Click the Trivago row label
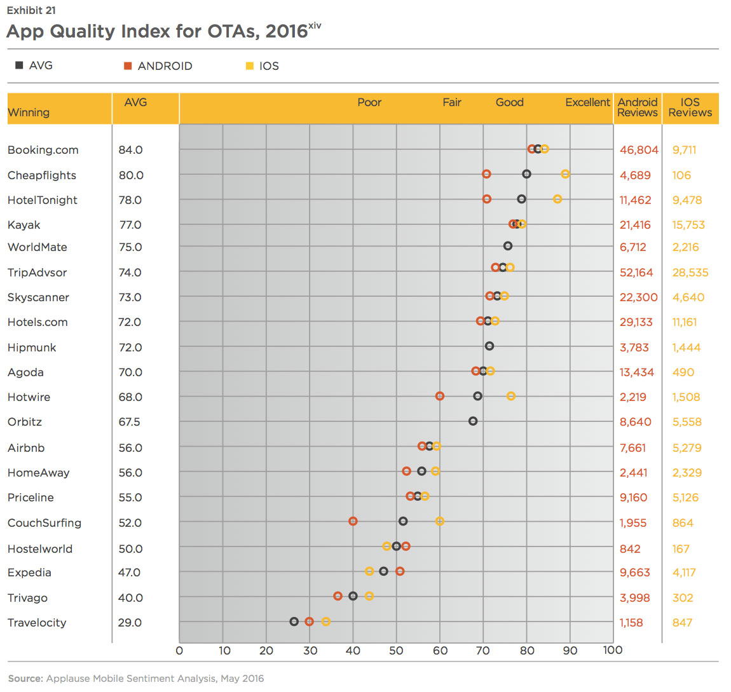731x692 pixels. click(x=27, y=598)
